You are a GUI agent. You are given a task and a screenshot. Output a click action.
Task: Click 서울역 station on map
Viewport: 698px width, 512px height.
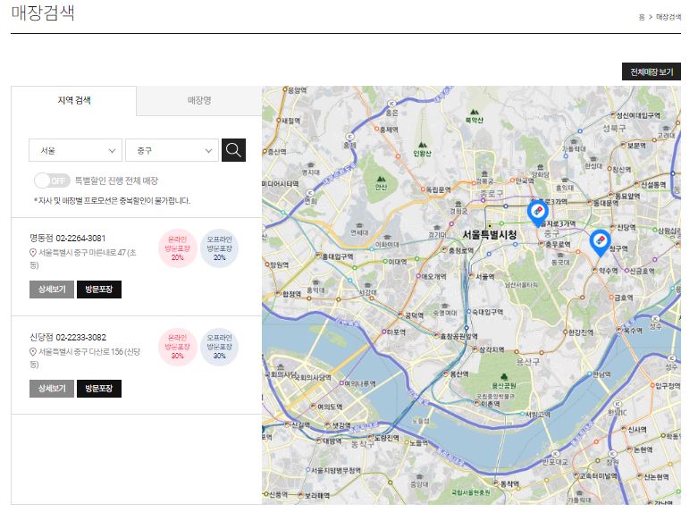tap(482, 276)
